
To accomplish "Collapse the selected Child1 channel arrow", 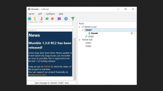I will coord(83,30).
